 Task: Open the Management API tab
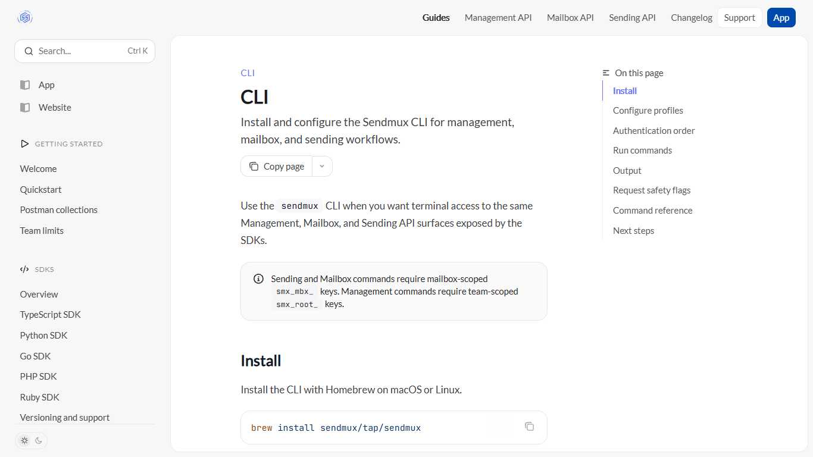(x=498, y=18)
